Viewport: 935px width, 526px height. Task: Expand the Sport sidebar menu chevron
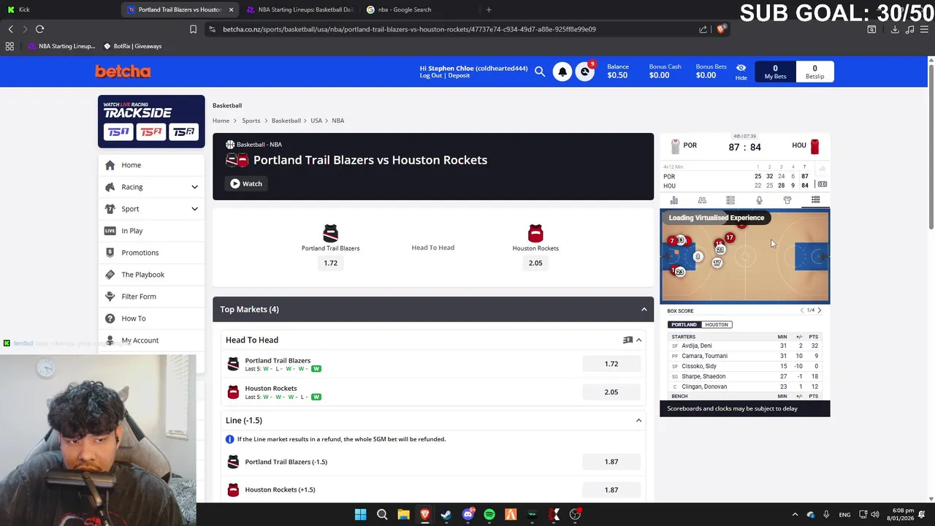194,209
